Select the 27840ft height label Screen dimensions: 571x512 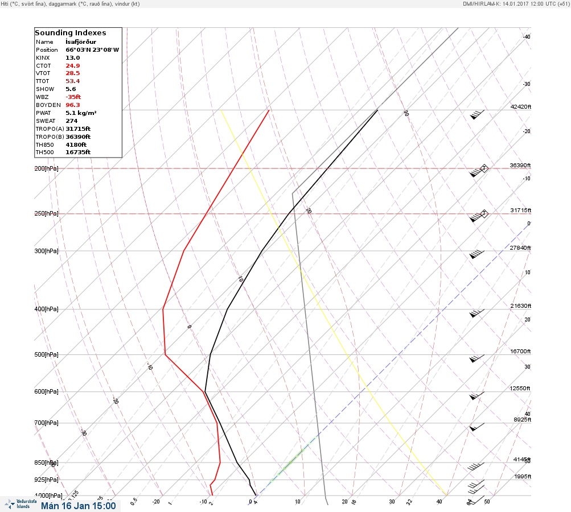(520, 248)
